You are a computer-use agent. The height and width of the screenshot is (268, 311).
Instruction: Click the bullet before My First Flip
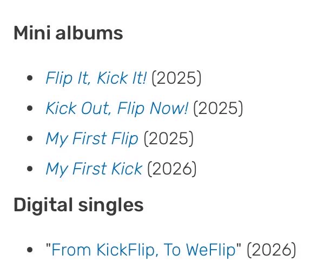point(30,139)
